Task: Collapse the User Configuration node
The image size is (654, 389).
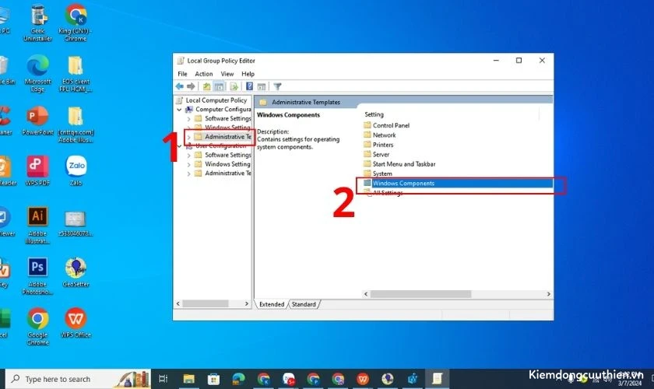Action: click(179, 146)
